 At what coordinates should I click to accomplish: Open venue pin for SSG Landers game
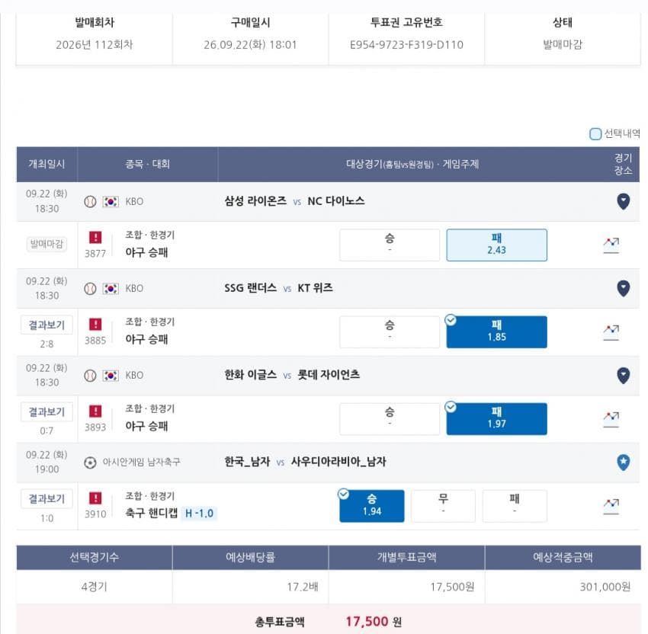(x=623, y=288)
